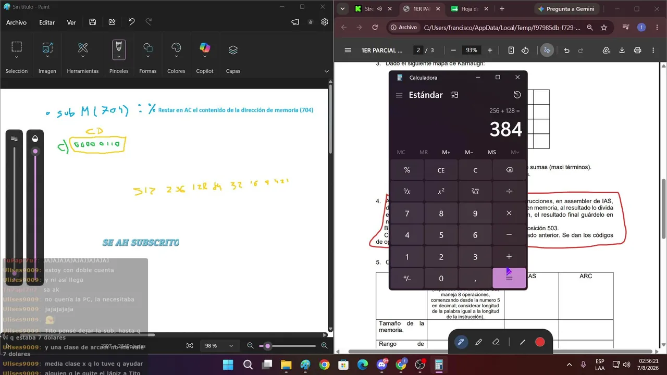Click the PDF page number field
The height and width of the screenshot is (375, 667).
point(418,50)
